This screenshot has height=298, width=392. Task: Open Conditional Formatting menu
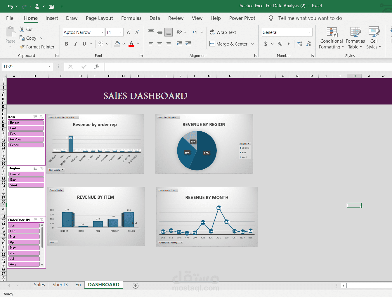coord(332,38)
